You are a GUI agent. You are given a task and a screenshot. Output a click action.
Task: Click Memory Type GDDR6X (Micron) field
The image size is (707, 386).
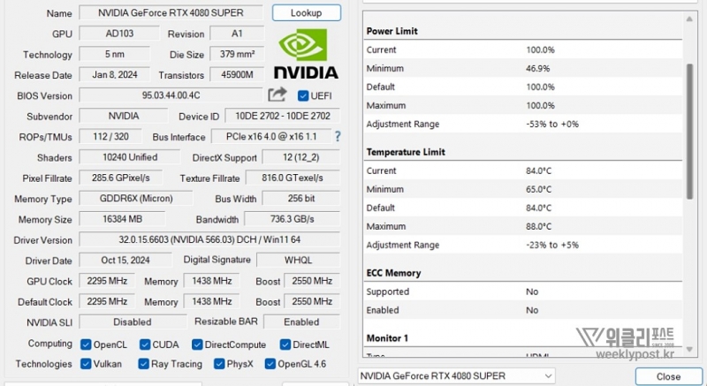[136, 198]
